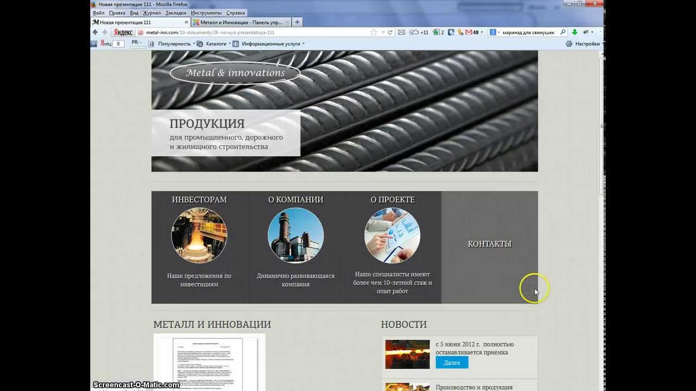Click the first news thumbnail image
The image size is (696, 391).
click(x=407, y=355)
